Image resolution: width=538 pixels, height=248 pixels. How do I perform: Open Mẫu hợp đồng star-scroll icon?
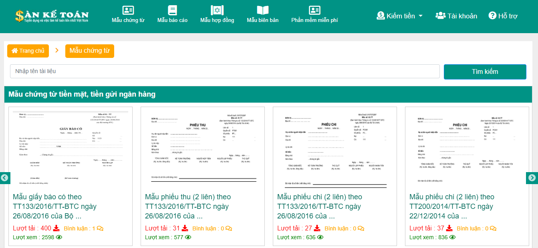coord(217,10)
